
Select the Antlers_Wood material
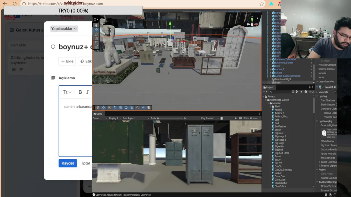pyautogui.click(x=281, y=117)
